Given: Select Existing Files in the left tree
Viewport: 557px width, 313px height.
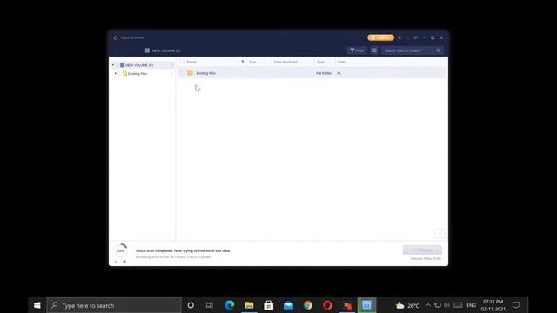Looking at the screenshot, I should 138,74.
